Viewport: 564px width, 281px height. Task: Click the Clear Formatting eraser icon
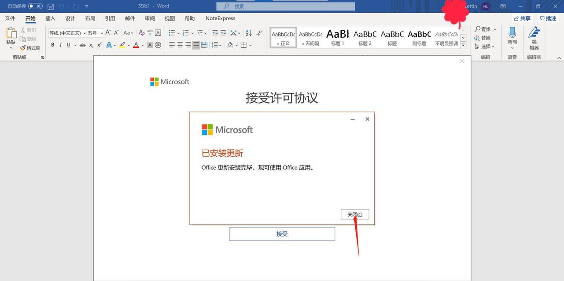pyautogui.click(x=141, y=32)
